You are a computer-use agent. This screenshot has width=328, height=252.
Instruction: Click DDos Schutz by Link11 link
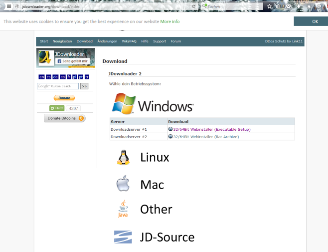(284, 41)
